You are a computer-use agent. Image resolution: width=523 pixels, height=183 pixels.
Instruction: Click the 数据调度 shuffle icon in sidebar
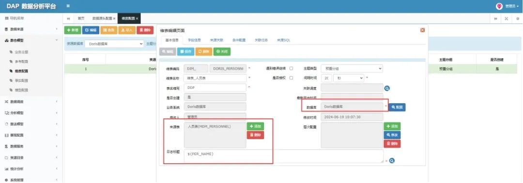coord(7,102)
